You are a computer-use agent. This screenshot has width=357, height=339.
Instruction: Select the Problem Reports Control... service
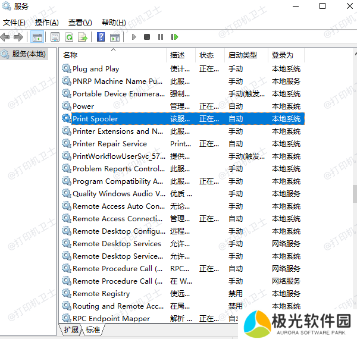click(x=118, y=169)
